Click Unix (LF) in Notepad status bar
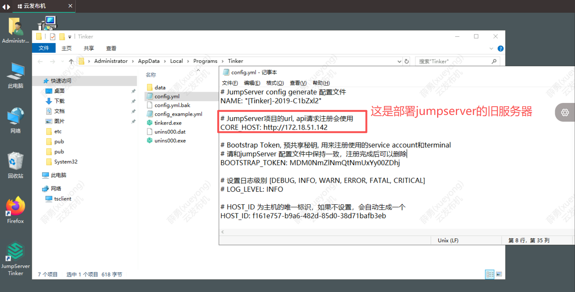Viewport: 575px width, 292px height. (448, 240)
